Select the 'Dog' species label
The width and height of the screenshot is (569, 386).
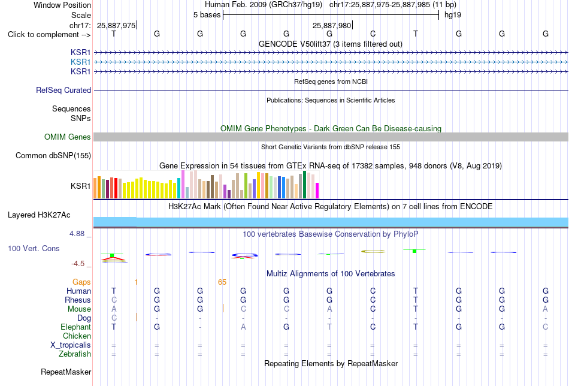coord(84,318)
